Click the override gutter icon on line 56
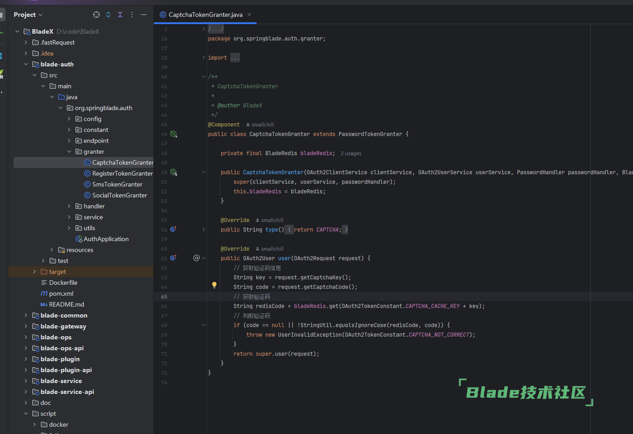 [x=173, y=229]
